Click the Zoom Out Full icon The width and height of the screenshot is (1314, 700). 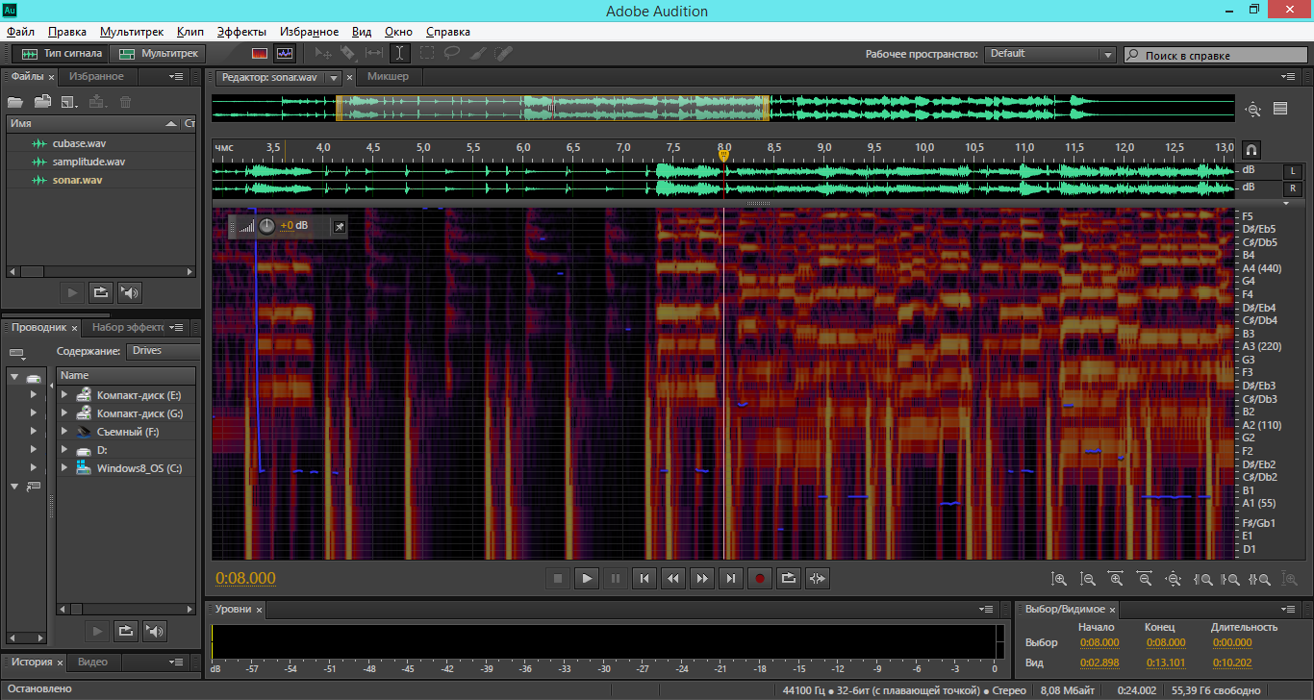coord(1174,579)
